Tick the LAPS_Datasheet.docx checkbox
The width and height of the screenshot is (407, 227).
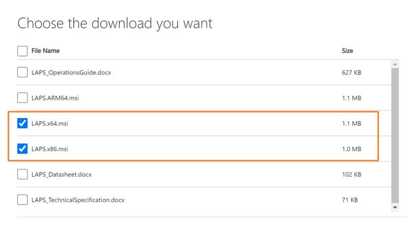[22, 174]
